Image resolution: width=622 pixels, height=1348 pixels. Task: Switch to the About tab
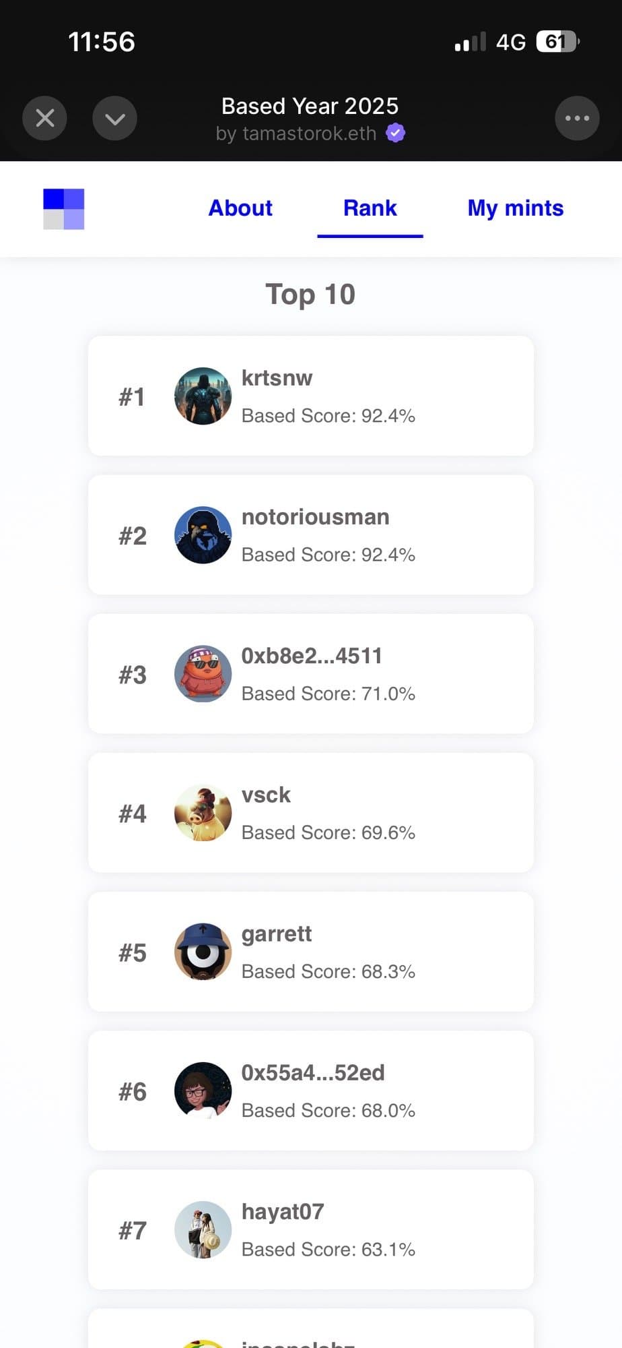240,208
